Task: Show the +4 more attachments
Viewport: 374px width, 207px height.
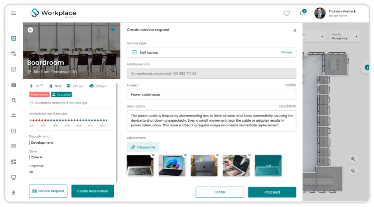Action: [x=268, y=166]
